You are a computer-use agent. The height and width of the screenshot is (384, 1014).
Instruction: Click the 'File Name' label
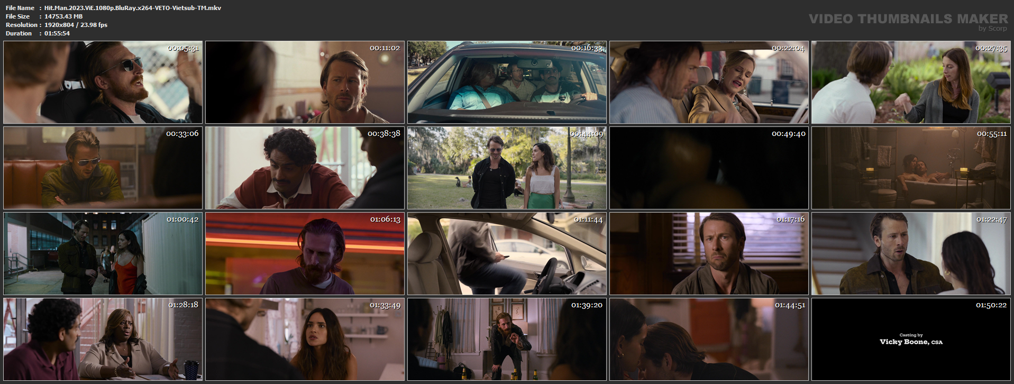(20, 8)
